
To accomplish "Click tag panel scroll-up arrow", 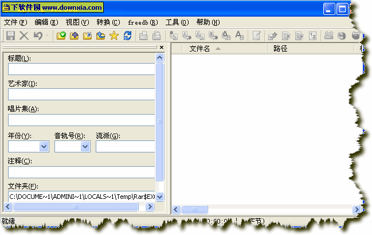I will (x=160, y=58).
